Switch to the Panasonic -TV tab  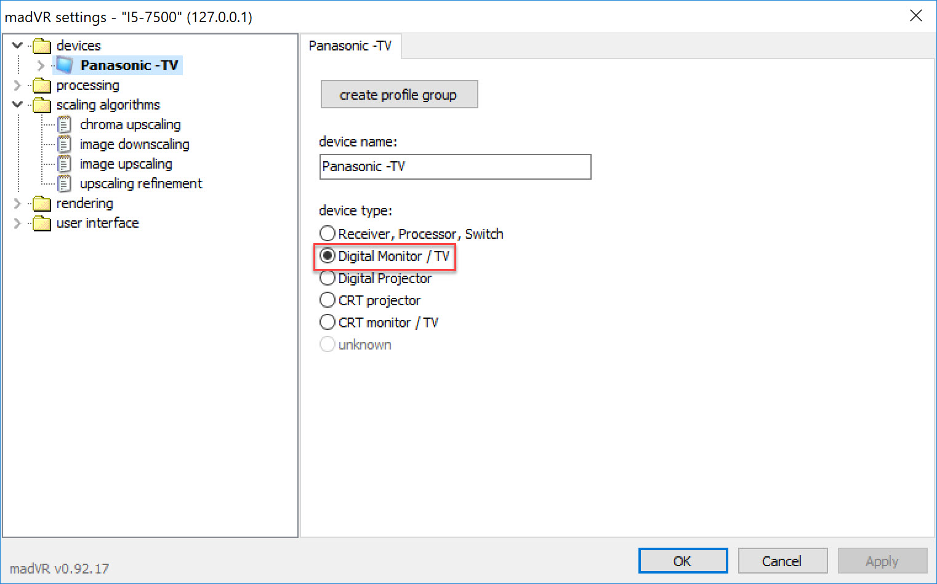coord(350,46)
